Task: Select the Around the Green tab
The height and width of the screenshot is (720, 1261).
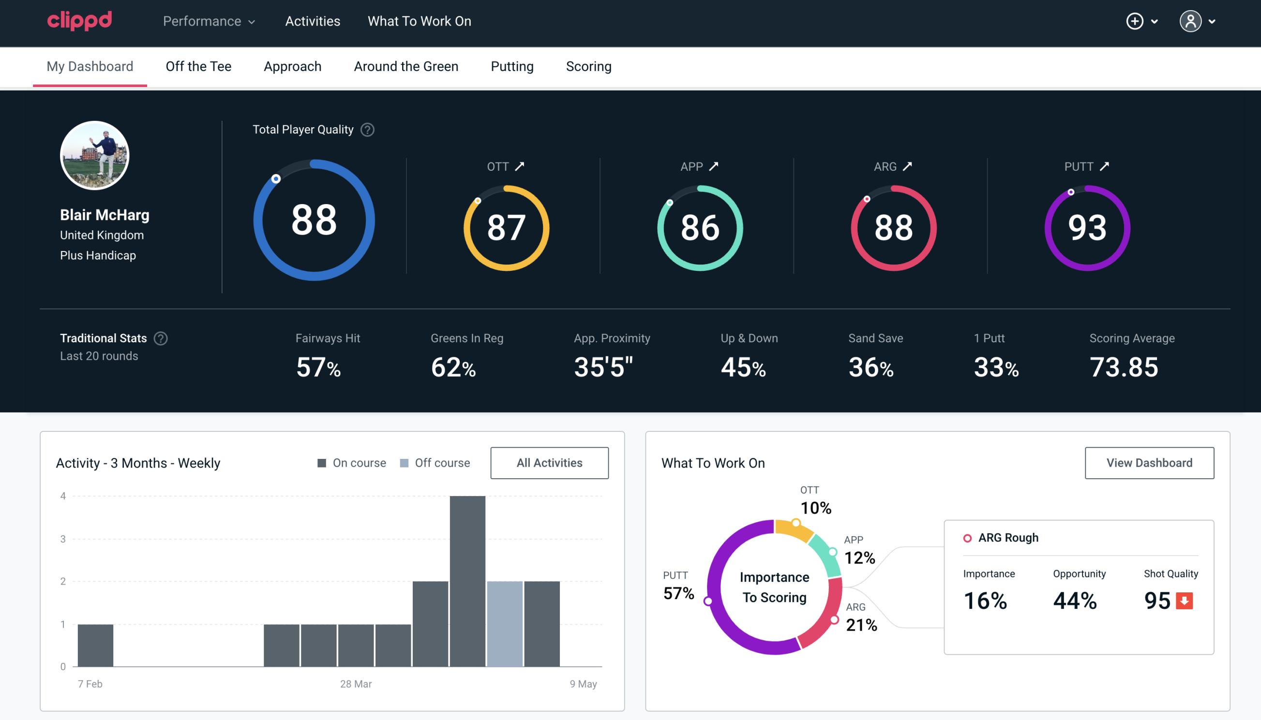Action: (405, 66)
